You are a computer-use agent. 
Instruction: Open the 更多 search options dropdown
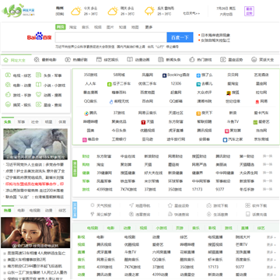[x=149, y=27]
